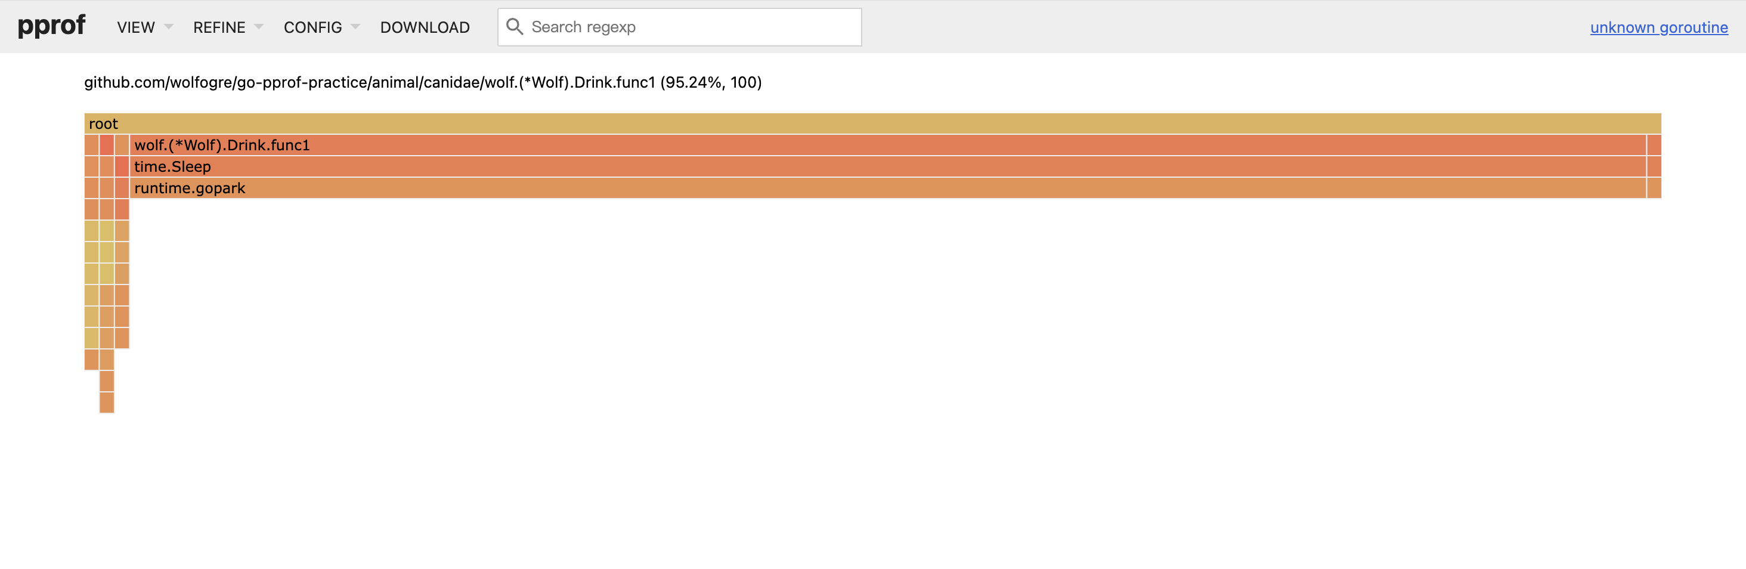Select the root frame in flame graph
The image size is (1746, 569).
(872, 123)
